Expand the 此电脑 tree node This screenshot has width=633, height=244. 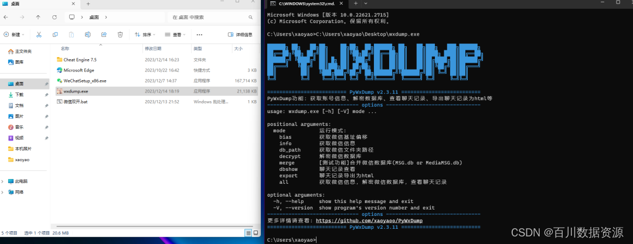(x=3, y=181)
